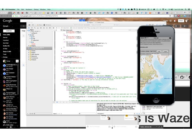Open the Edit menu
The height and width of the screenshot is (137, 192).
coord(23,9)
